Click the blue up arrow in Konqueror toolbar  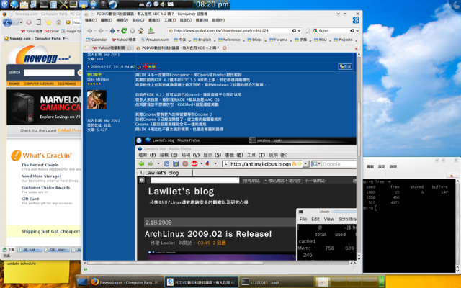click(x=112, y=30)
